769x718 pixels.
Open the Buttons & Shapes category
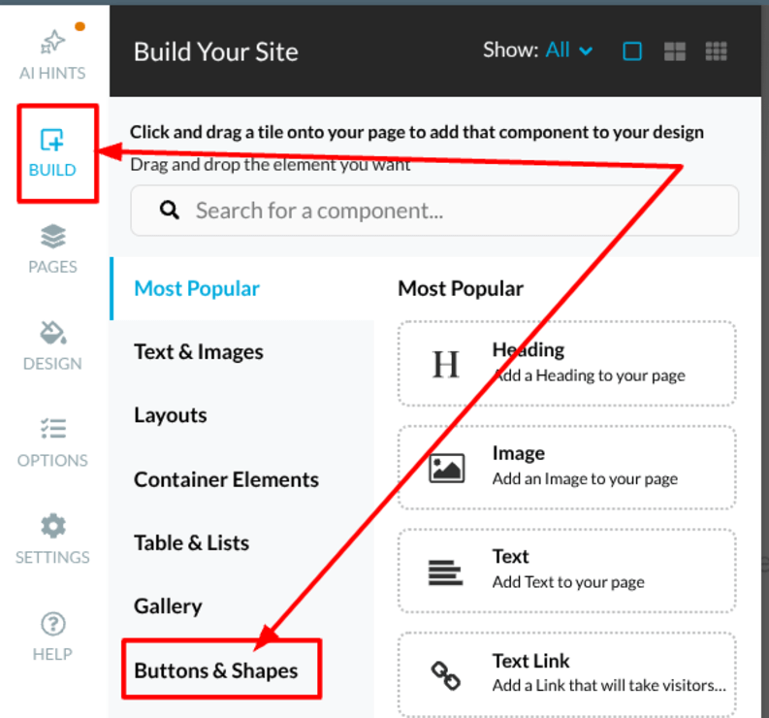coord(216,670)
